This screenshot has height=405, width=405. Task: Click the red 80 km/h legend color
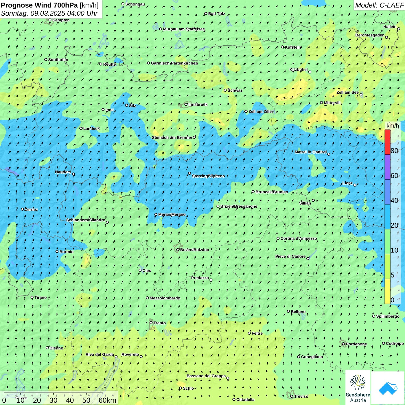[387, 142]
